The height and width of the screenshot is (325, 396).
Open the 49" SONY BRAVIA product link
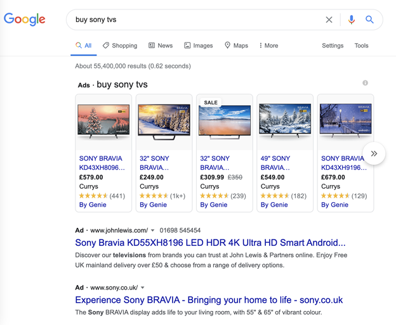(275, 163)
